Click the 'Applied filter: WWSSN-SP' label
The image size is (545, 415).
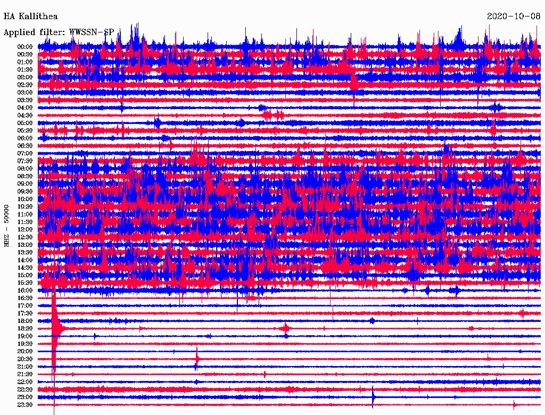tap(59, 32)
